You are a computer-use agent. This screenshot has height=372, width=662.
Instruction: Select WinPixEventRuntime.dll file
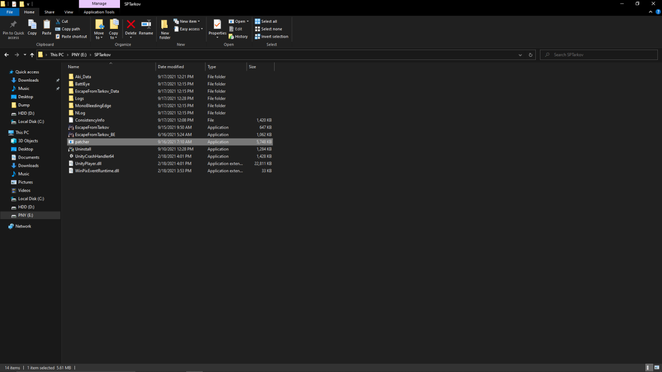tap(97, 171)
